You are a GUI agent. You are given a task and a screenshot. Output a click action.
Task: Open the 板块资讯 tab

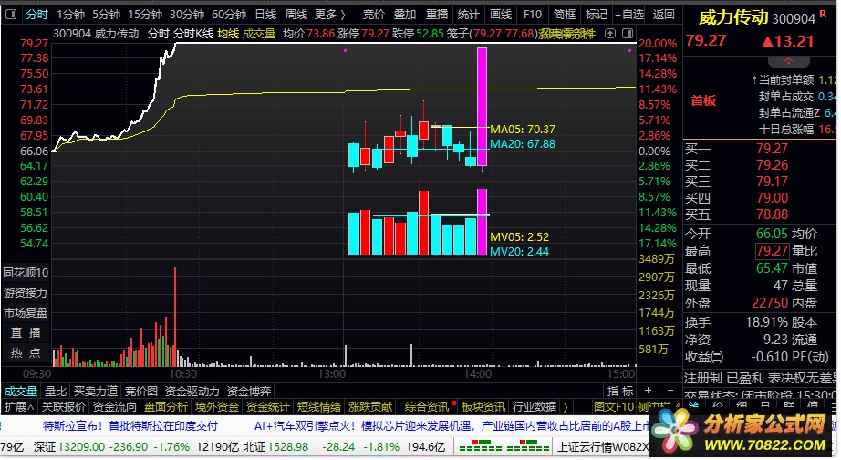point(483,407)
